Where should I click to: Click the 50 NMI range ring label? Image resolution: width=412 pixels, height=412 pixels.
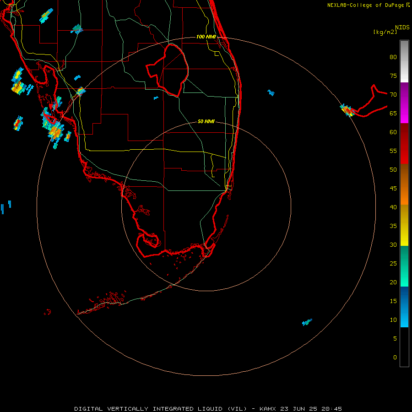206,121
